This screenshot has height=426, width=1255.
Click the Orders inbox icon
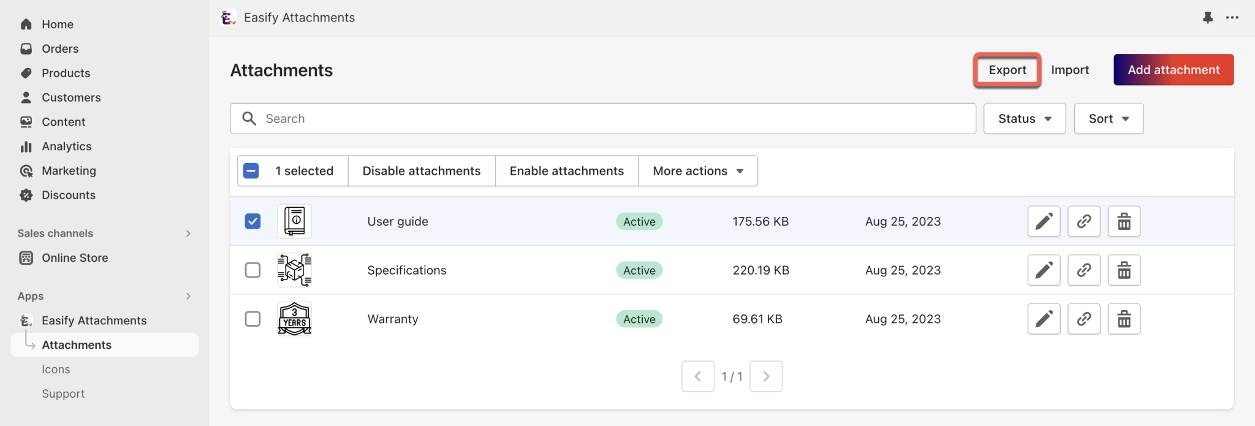[x=26, y=48]
